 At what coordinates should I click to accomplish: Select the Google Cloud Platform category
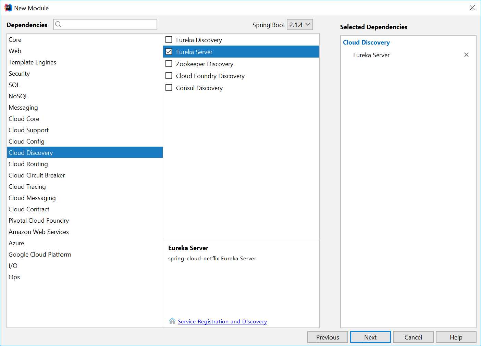click(x=85, y=255)
